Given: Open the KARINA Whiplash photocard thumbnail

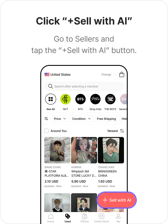Looking at the screenshot, I should [x=84, y=150].
